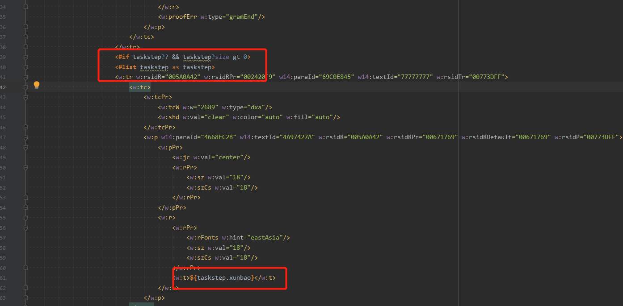Toggle fold on the w:rPr element at line 56
This screenshot has width=623, height=306.
pos(25,227)
